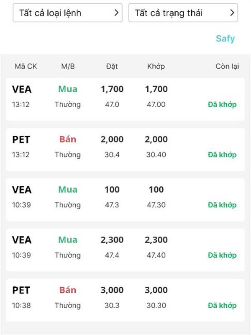Click the "Còn lại" column header

coord(227,66)
